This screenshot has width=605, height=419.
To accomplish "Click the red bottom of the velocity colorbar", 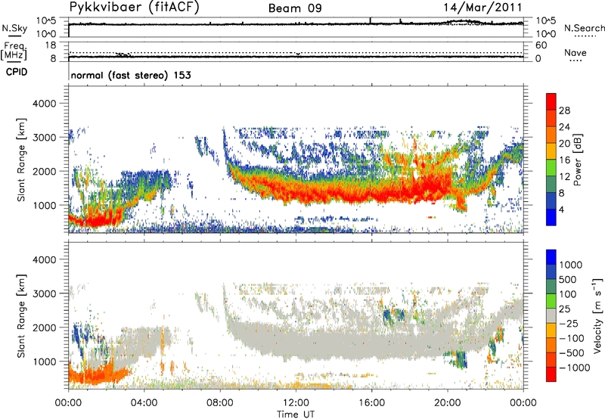I will (x=551, y=374).
